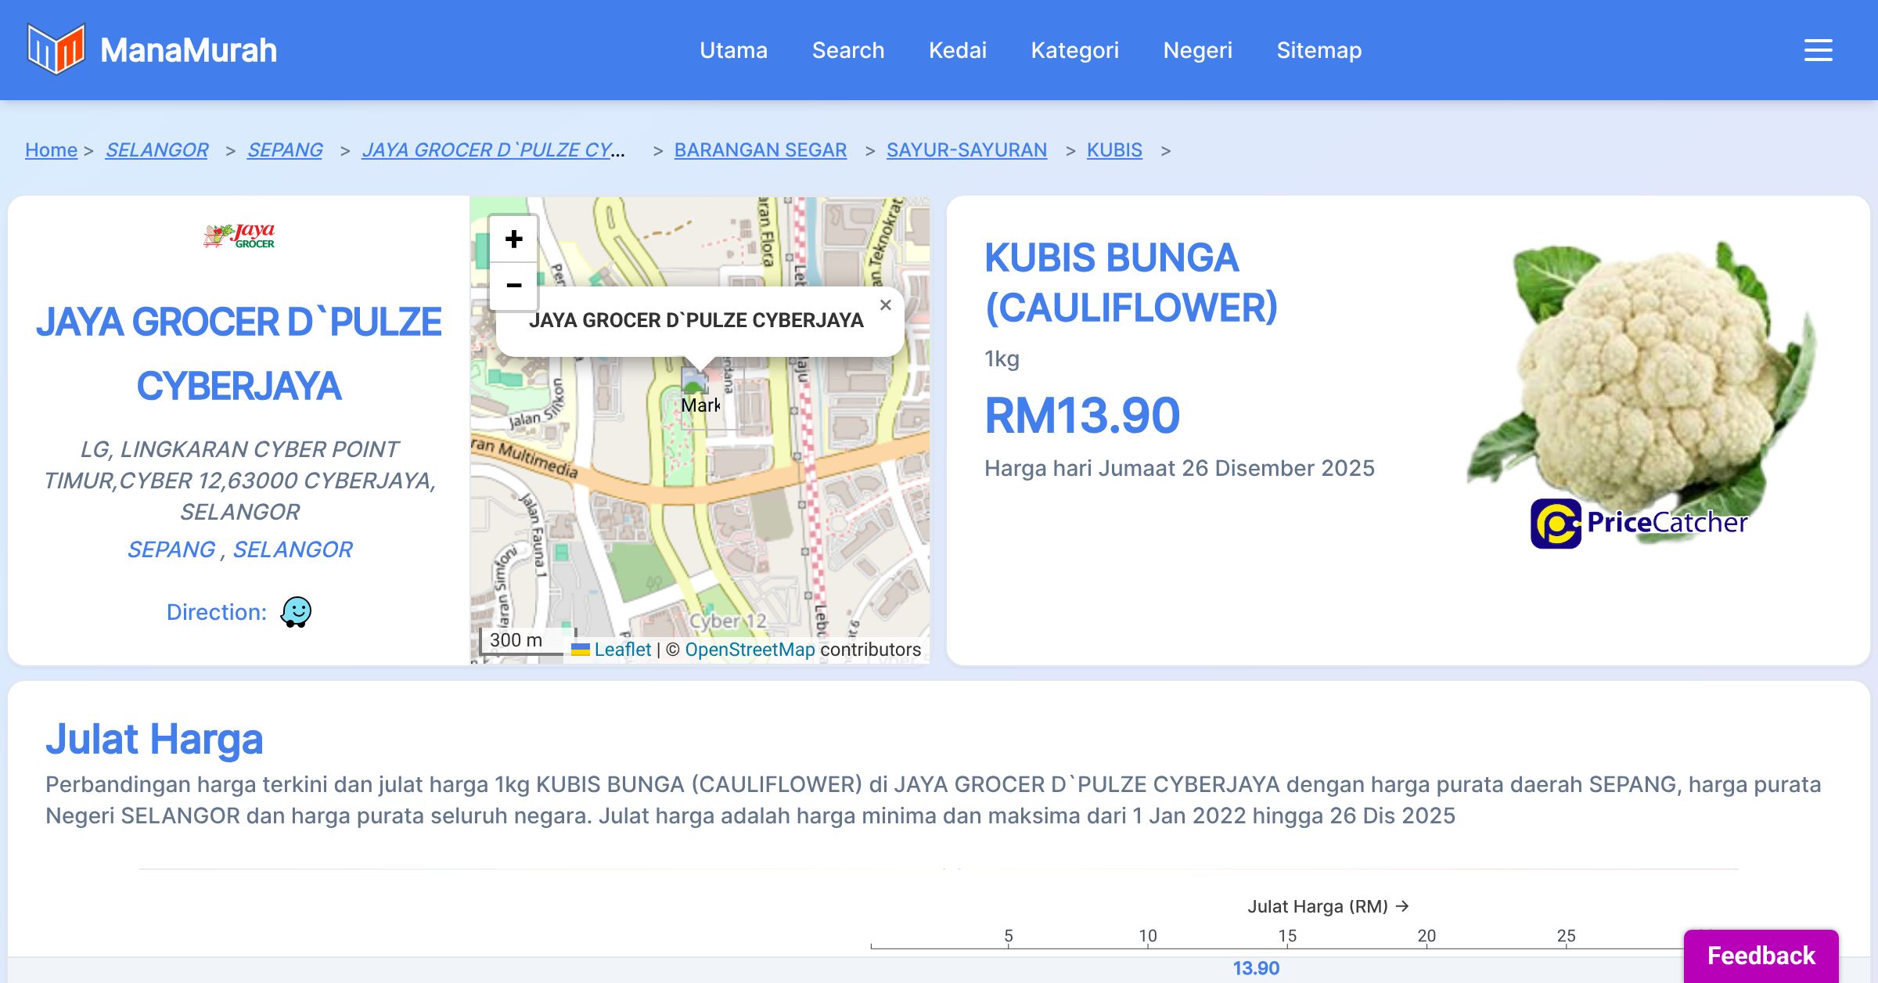Follow the SAYUR-SAYURAN breadcrumb link
The height and width of the screenshot is (983, 1878).
[966, 149]
